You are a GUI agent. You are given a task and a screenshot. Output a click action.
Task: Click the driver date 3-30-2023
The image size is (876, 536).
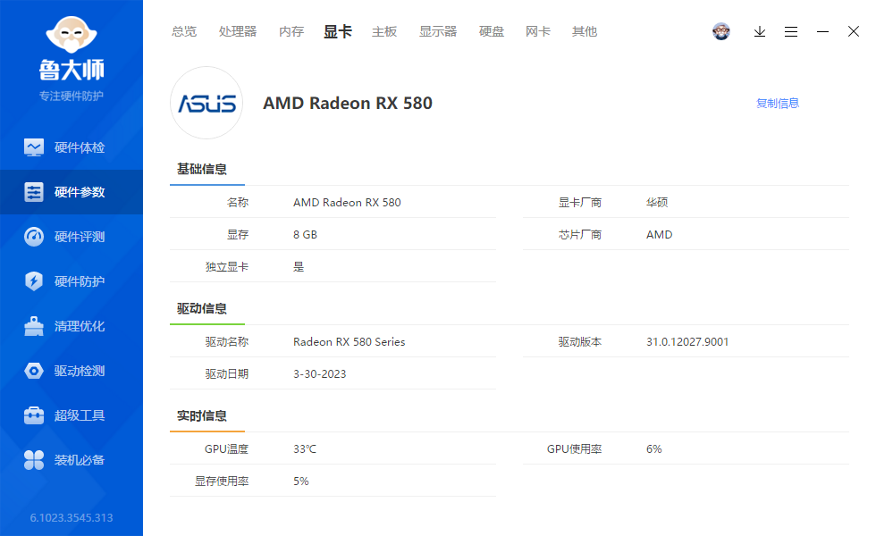click(320, 374)
